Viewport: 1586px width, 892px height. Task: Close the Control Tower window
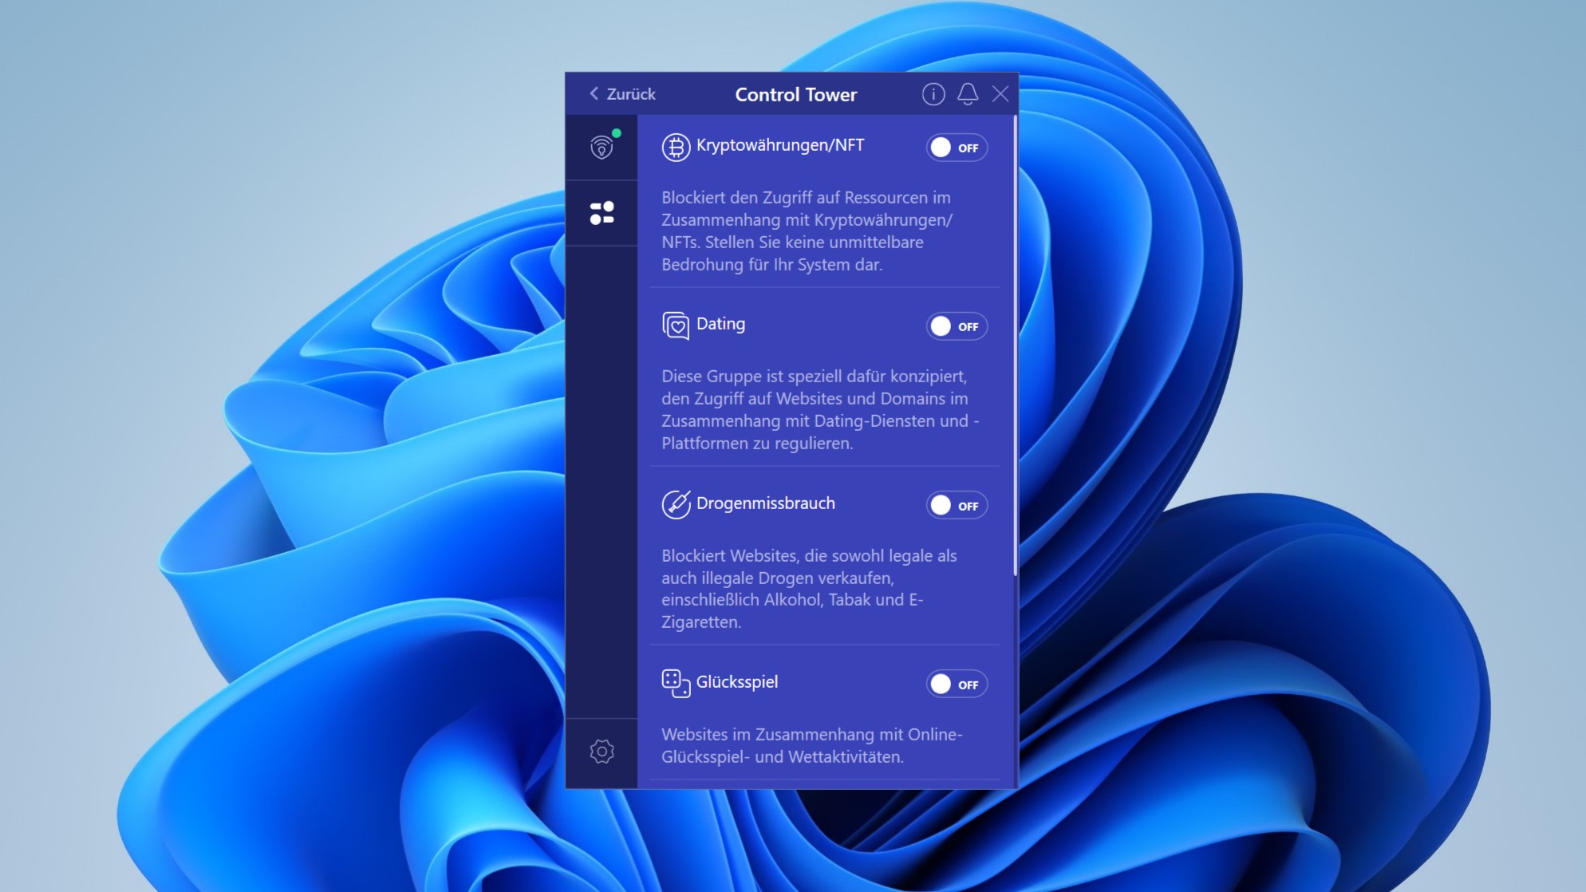coord(1000,94)
